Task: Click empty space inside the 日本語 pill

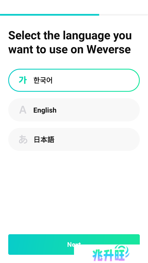Action: click(x=97, y=139)
